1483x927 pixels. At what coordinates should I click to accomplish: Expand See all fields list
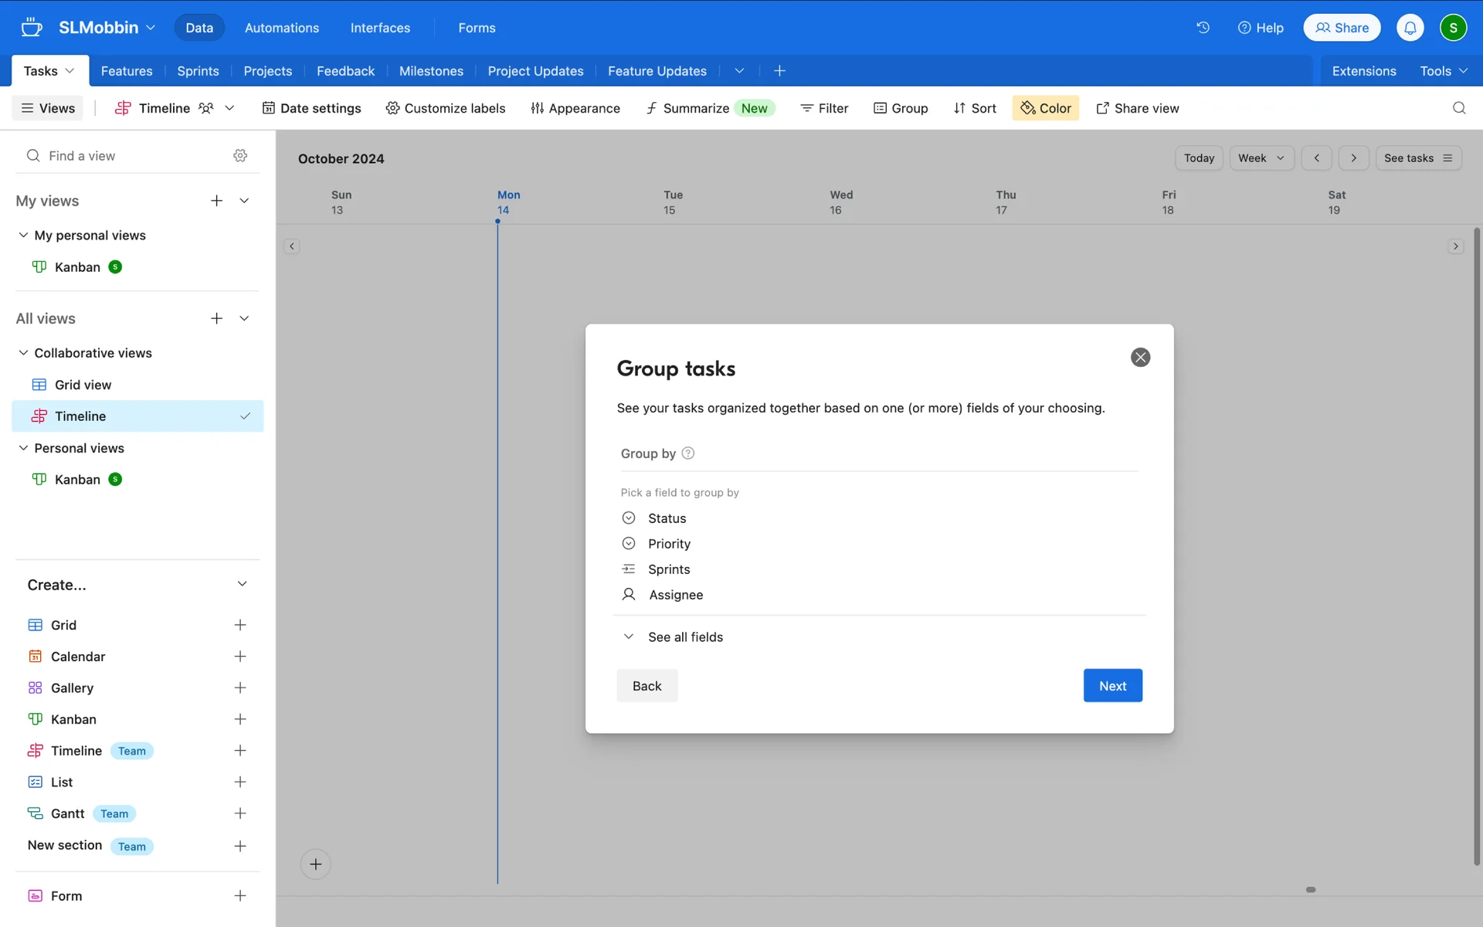pyautogui.click(x=684, y=637)
